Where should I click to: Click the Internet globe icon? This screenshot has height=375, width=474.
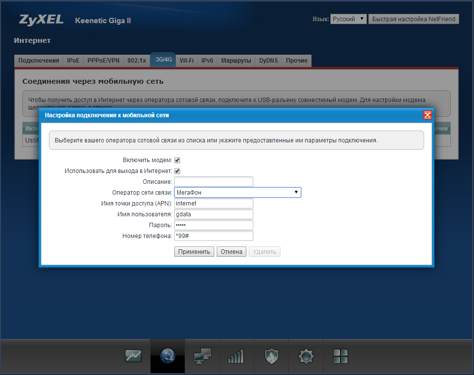click(168, 356)
